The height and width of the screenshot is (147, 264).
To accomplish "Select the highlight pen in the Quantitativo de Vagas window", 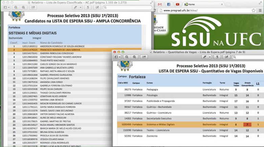I will [205, 57].
